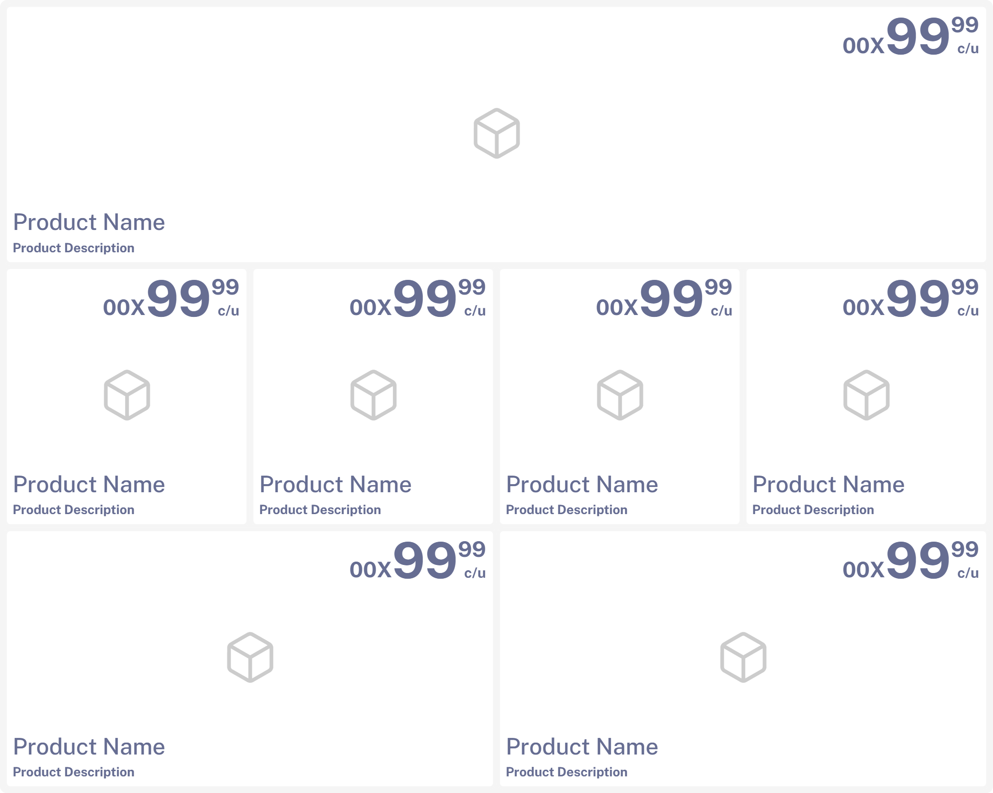Image resolution: width=993 pixels, height=793 pixels.
Task: Click the price label on the third middle-row card
Action: click(664, 299)
